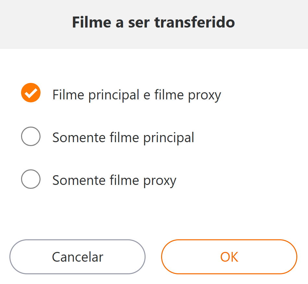
Task: Click the Somente filme proxy label text
Action: click(114, 180)
